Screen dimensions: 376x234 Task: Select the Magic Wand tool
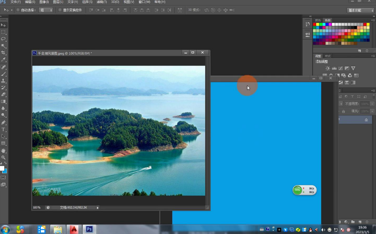point(3,46)
